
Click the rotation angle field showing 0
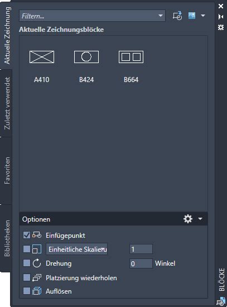pyautogui.click(x=141, y=263)
